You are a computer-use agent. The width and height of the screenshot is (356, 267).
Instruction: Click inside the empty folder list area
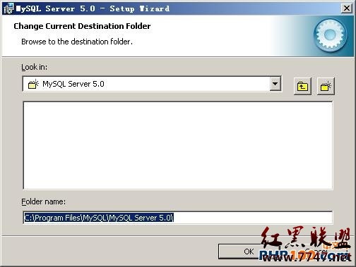pyautogui.click(x=178, y=145)
